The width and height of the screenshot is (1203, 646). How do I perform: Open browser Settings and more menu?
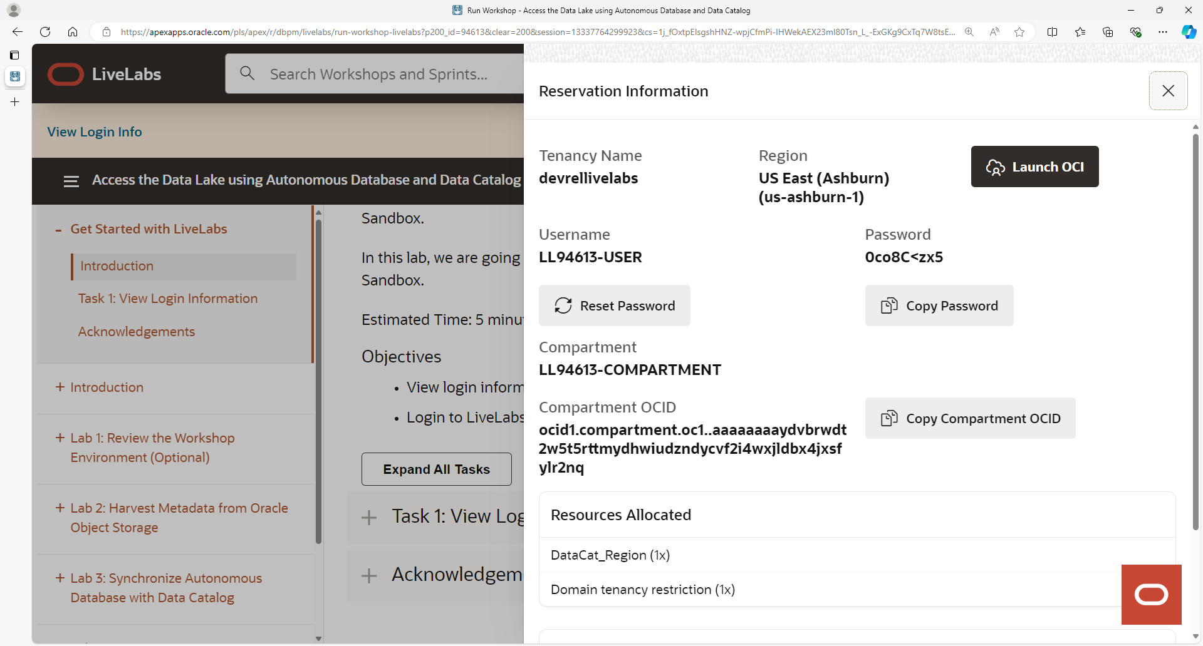point(1163,32)
